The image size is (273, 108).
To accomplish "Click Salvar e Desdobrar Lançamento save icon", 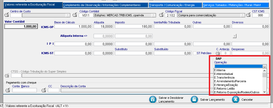I will tap(153, 100).
